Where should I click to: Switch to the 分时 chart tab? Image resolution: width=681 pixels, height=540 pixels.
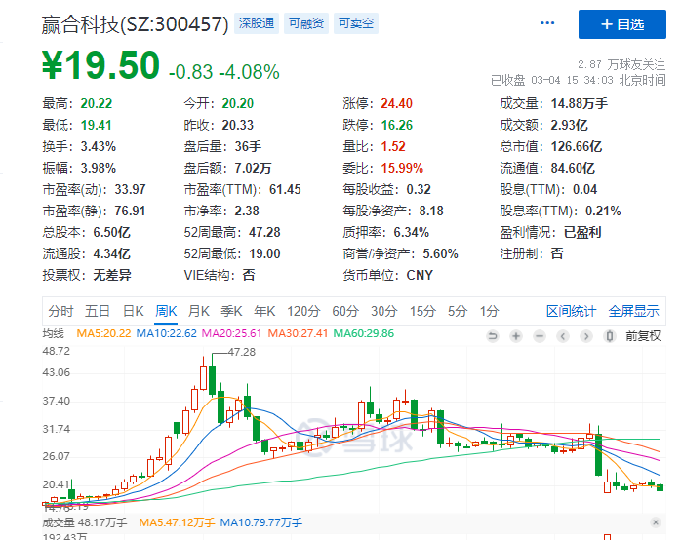pyautogui.click(x=60, y=311)
